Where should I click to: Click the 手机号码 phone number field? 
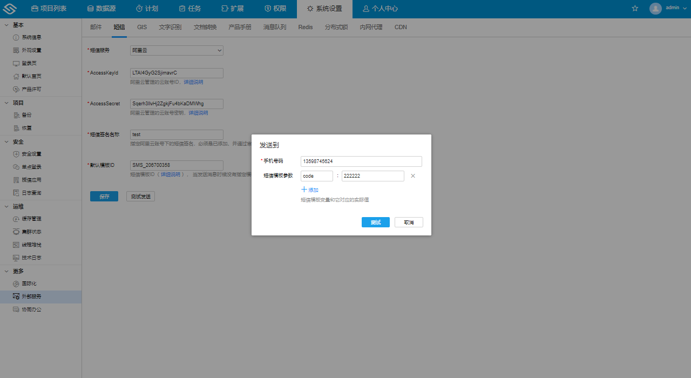pyautogui.click(x=361, y=161)
